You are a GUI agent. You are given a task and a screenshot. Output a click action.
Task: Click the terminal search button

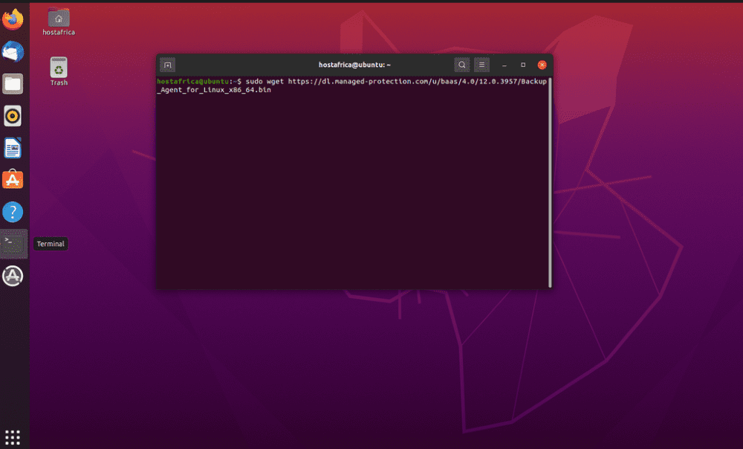[462, 65]
